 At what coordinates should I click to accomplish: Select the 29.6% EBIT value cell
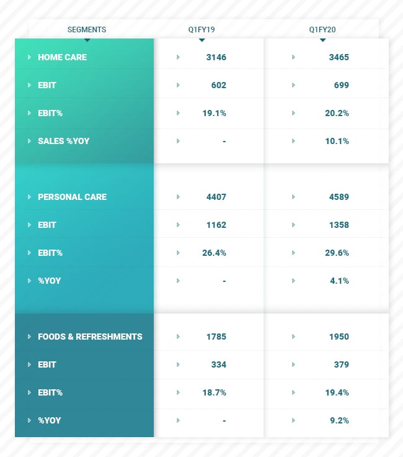click(x=338, y=253)
